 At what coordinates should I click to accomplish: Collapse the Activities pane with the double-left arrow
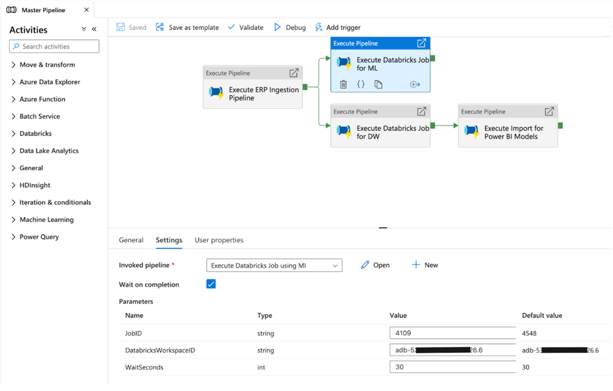(94, 29)
